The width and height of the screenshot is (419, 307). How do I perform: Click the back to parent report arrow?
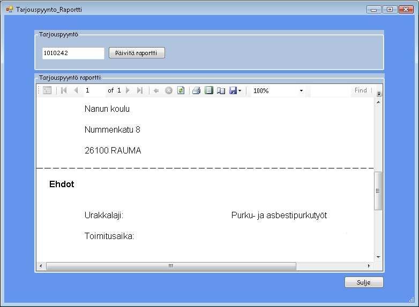coord(156,91)
